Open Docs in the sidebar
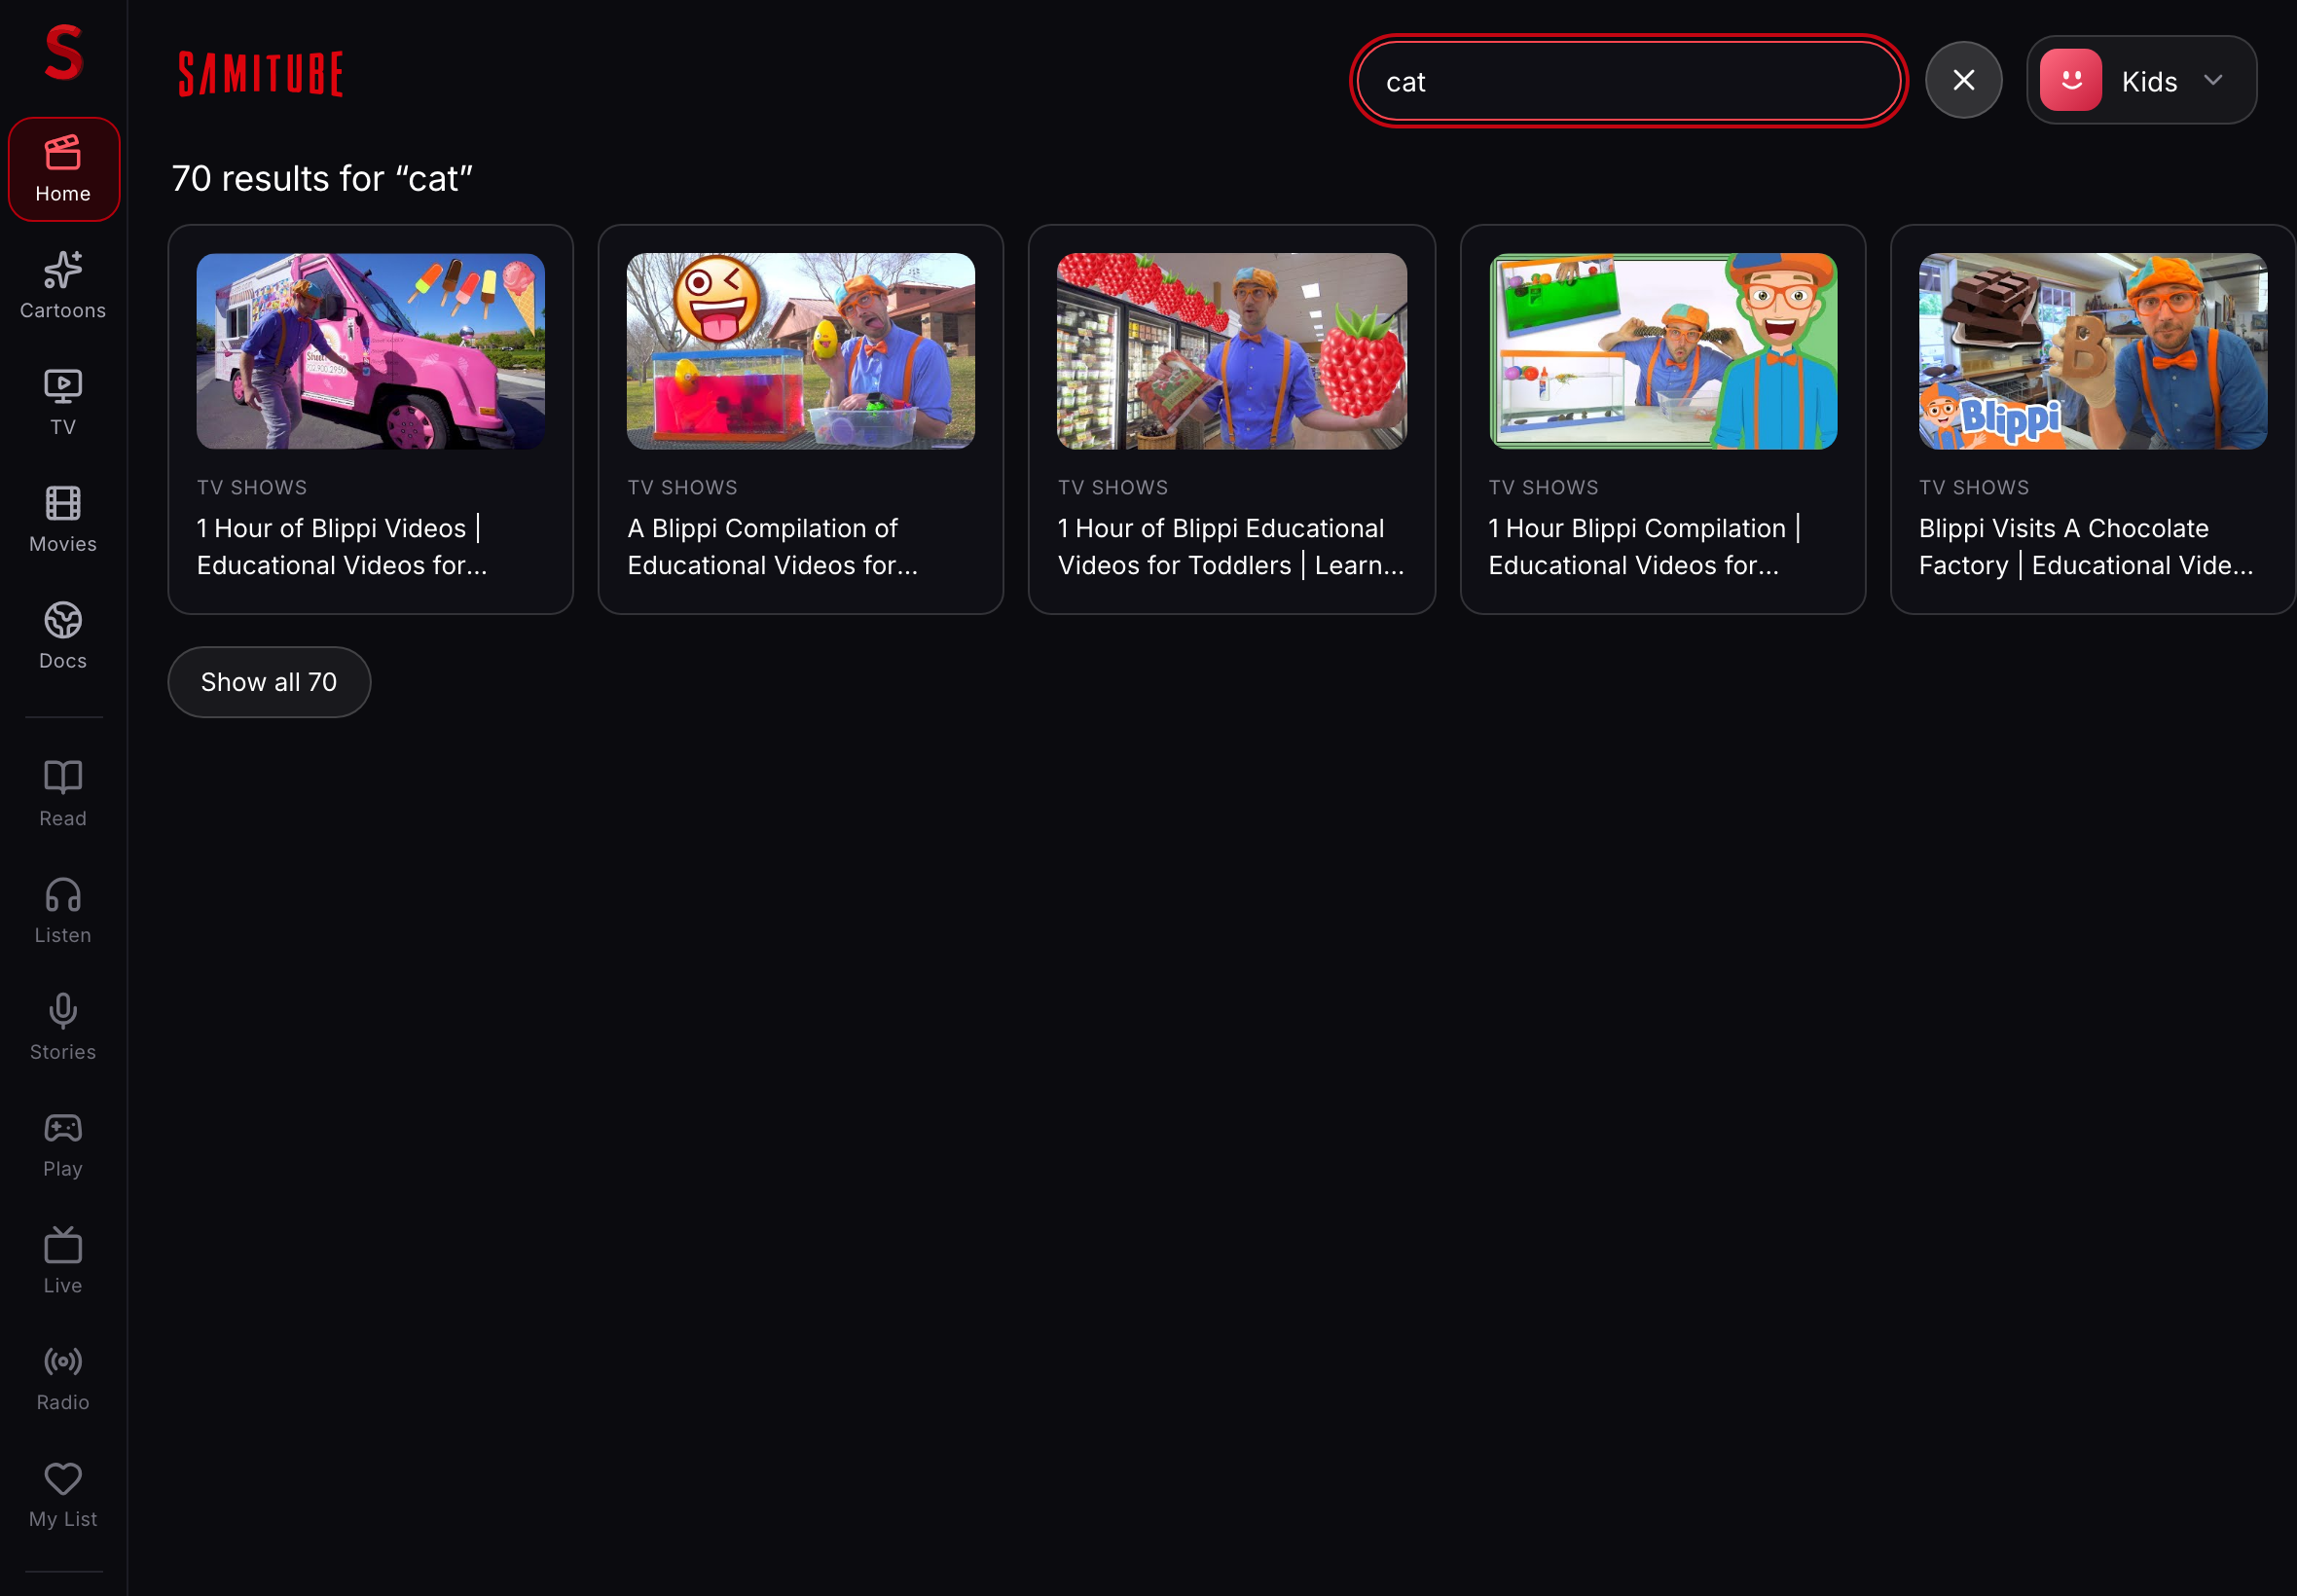The width and height of the screenshot is (2297, 1596). click(63, 636)
